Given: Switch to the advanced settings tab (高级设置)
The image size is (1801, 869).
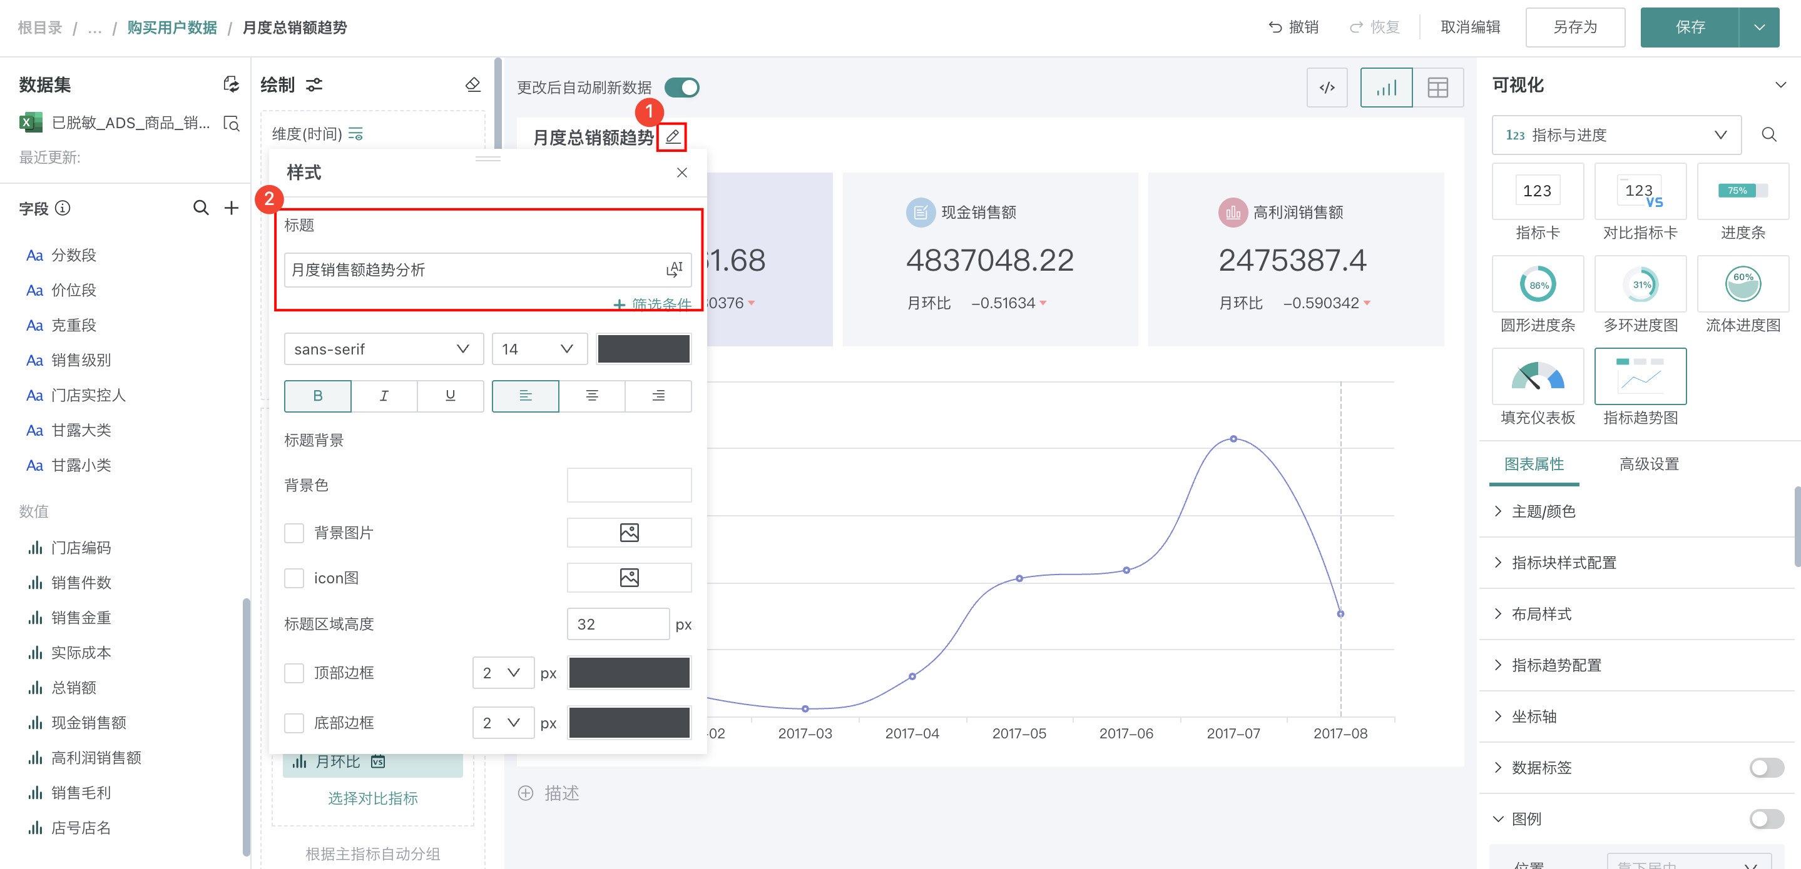Looking at the screenshot, I should click(x=1648, y=464).
